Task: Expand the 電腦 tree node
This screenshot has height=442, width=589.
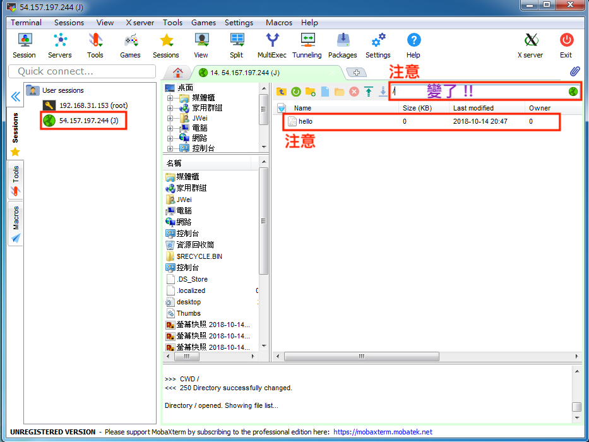Action: point(170,128)
